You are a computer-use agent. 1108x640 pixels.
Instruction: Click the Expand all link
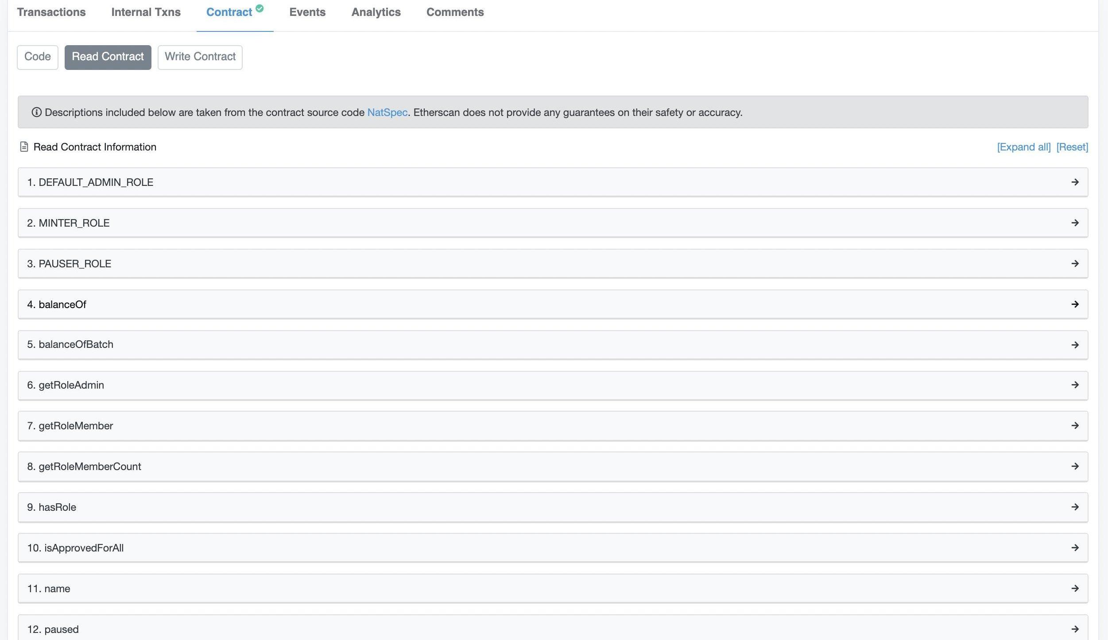click(x=1023, y=147)
